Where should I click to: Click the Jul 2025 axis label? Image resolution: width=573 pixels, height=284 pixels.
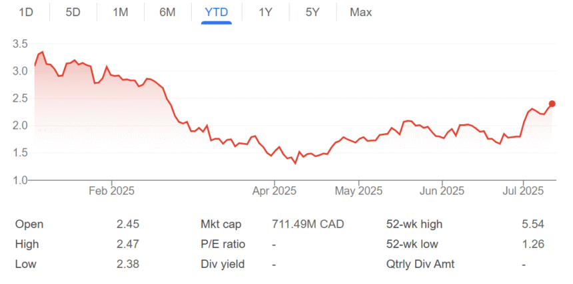(x=523, y=191)
